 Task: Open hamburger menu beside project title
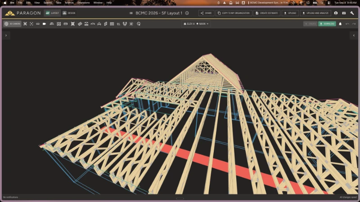(131, 13)
